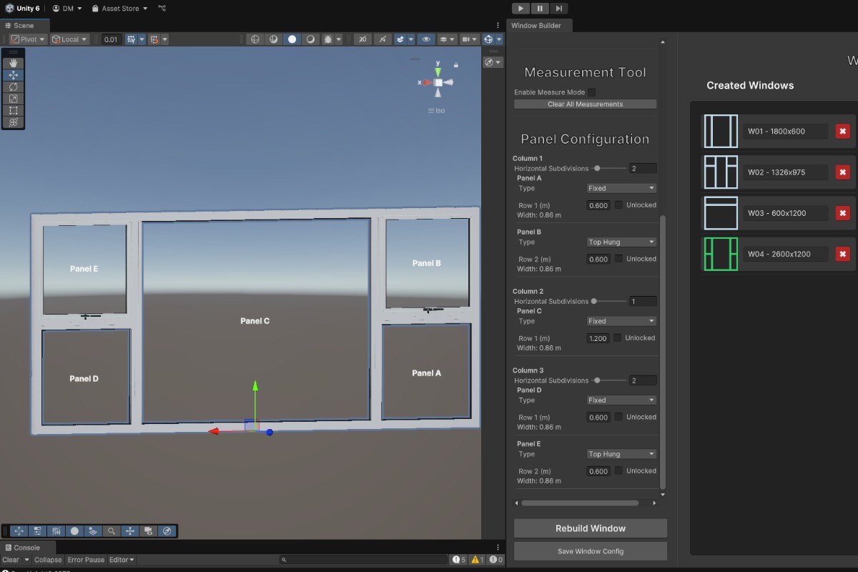858x572 pixels.
Task: Select the W04 window thumbnail
Action: 720,254
